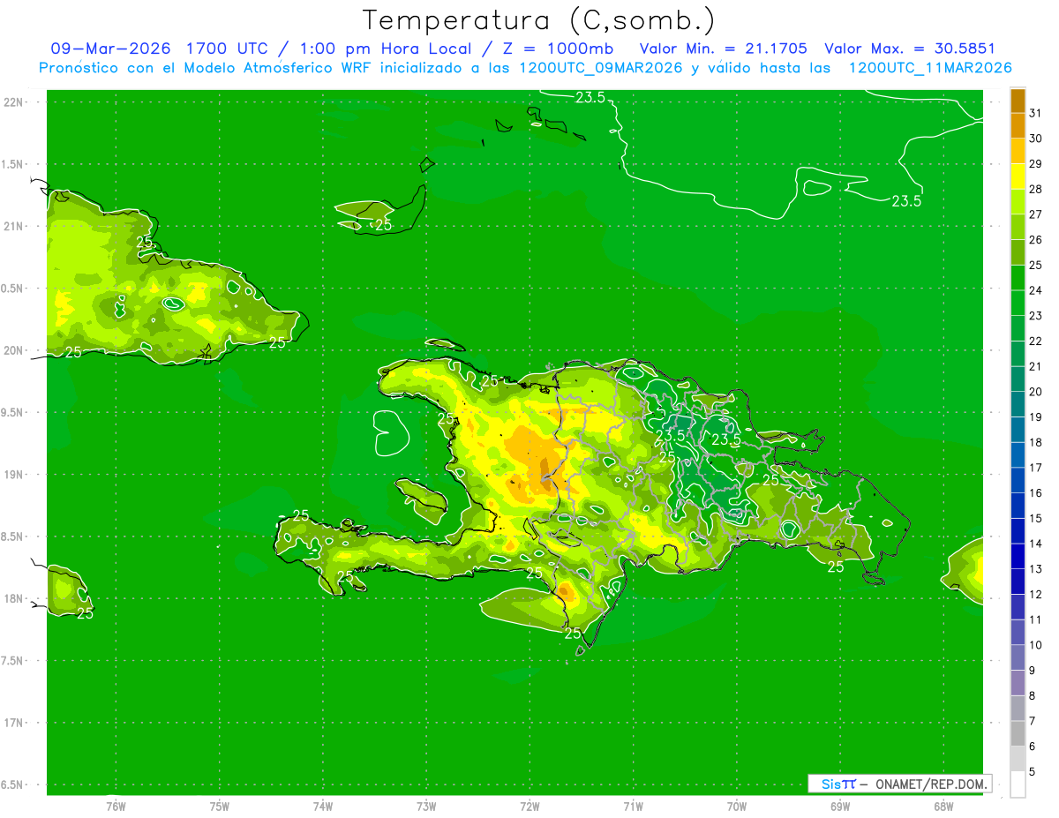Click the '0.5N' latitude axis label
The width and height of the screenshot is (1059, 818).
(x=13, y=289)
